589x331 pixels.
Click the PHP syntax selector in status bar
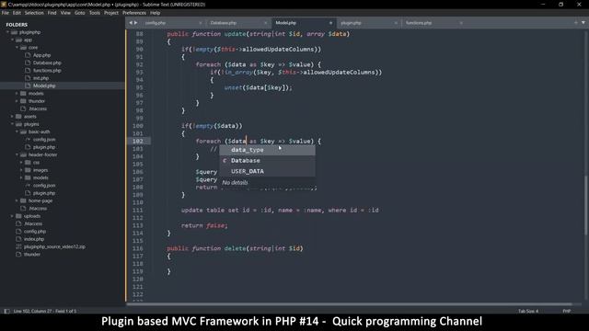coord(567,311)
